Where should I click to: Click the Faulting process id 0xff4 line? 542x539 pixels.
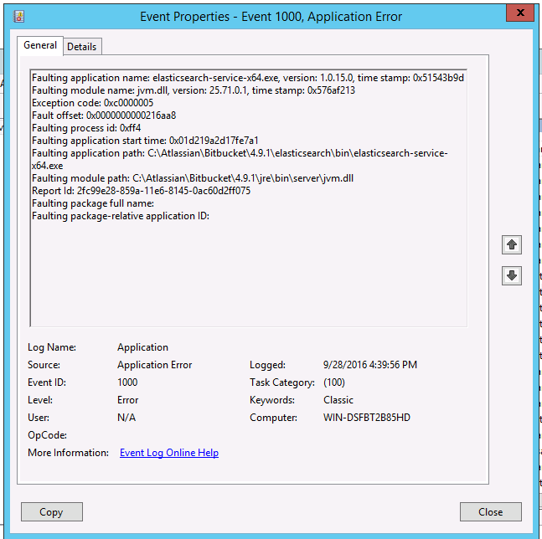[x=86, y=128]
